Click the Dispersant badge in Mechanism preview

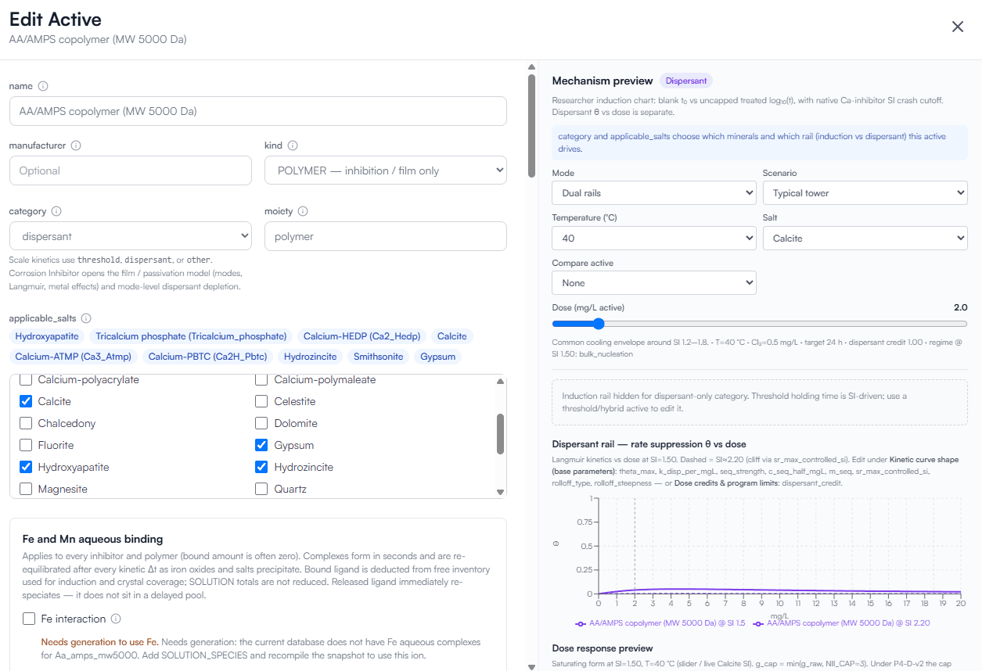coord(686,81)
